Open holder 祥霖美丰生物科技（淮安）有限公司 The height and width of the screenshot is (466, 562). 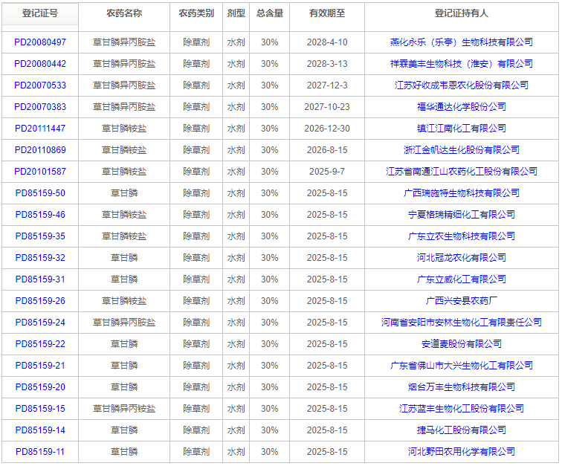coord(462,64)
